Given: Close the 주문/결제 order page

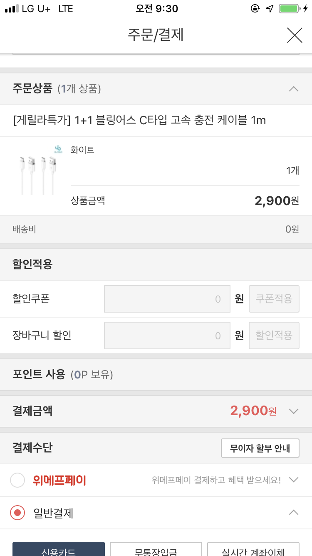Looking at the screenshot, I should pyautogui.click(x=295, y=35).
